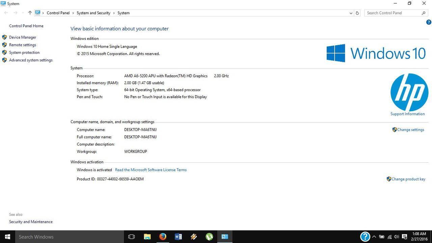Open the Windows Start menu
This screenshot has height=243, width=432.
coord(7,237)
